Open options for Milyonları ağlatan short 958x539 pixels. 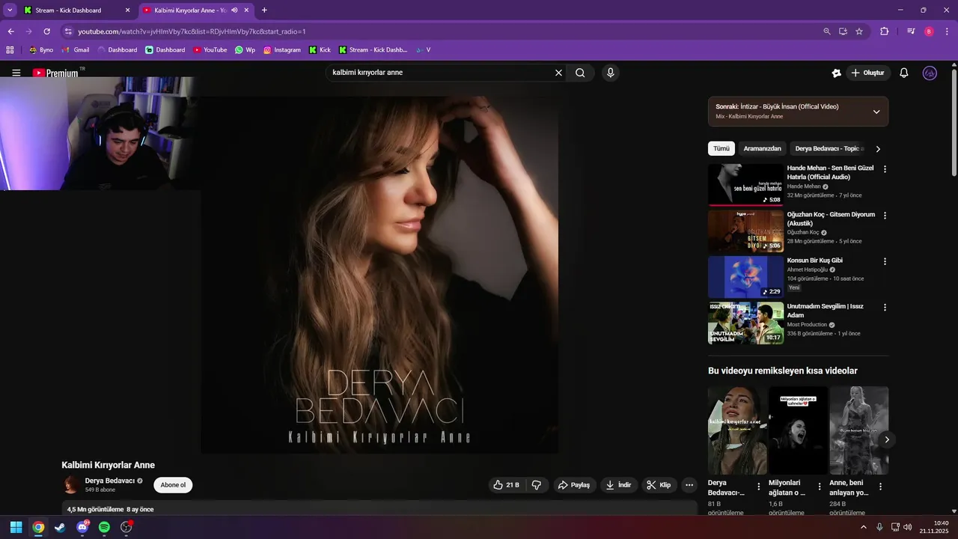[x=820, y=487]
